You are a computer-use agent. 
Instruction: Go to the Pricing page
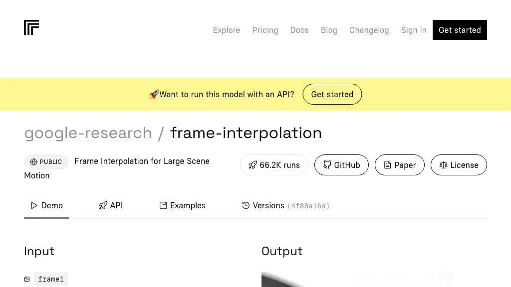pyautogui.click(x=265, y=30)
